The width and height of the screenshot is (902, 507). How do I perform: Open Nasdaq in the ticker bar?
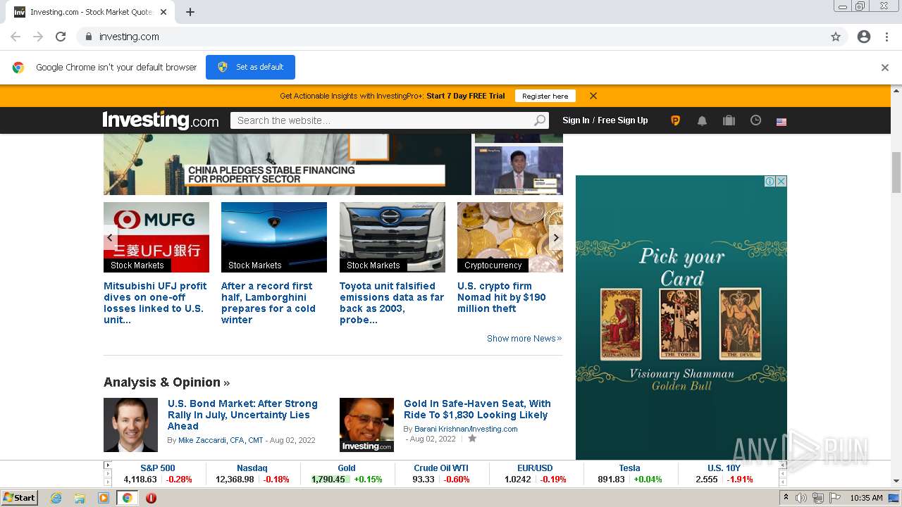tap(252, 468)
